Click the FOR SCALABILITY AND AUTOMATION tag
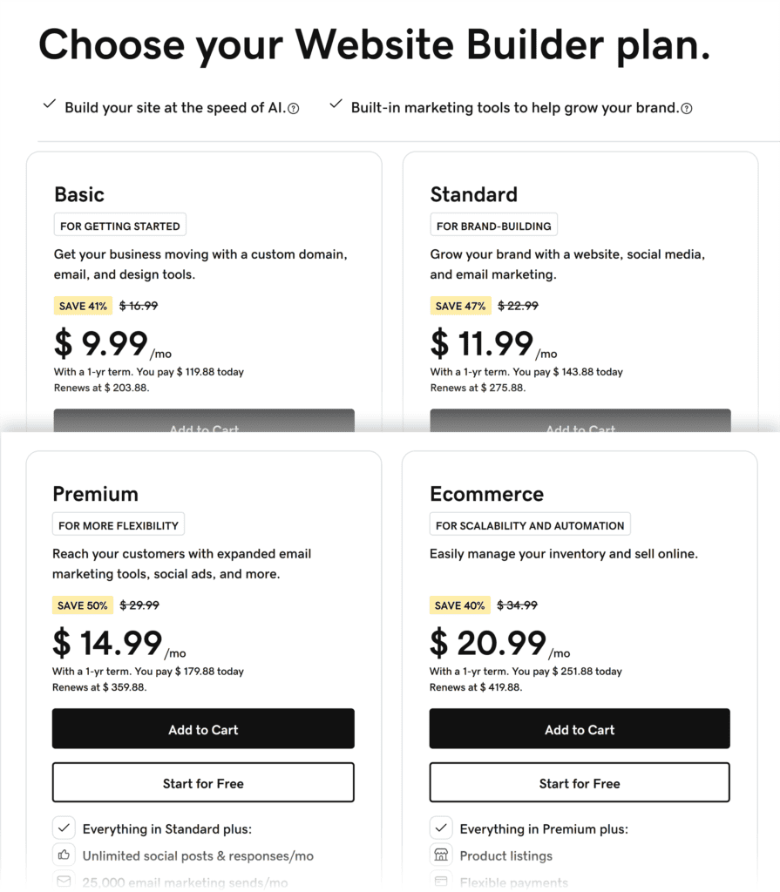This screenshot has width=780, height=892. (530, 525)
